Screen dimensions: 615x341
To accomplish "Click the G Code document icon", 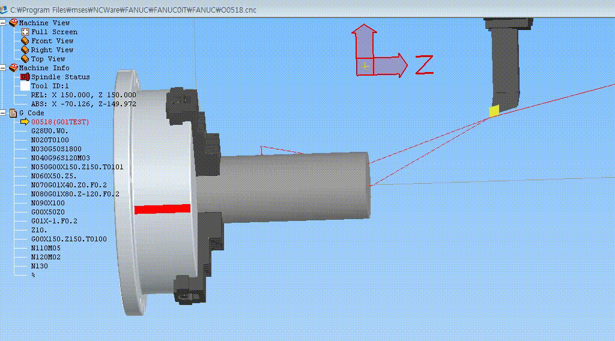I will point(13,113).
